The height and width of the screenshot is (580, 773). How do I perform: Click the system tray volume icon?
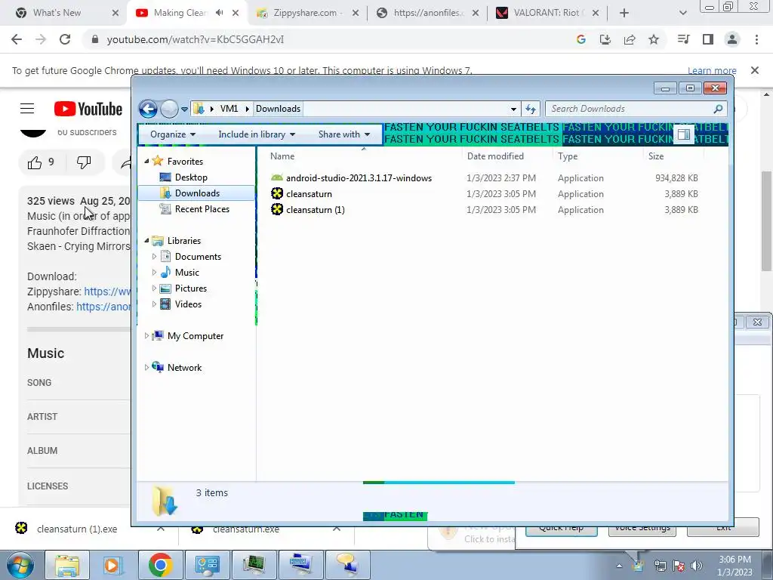click(x=697, y=566)
